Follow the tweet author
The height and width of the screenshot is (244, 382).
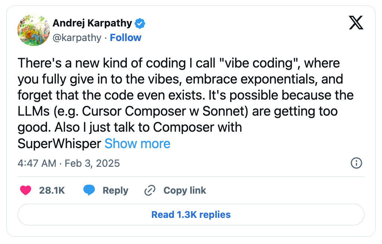tap(125, 38)
